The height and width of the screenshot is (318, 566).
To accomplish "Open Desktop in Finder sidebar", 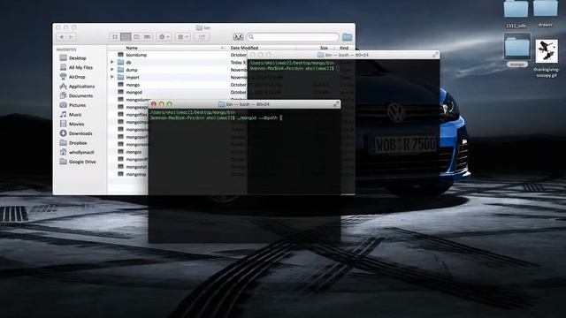I will (x=73, y=58).
